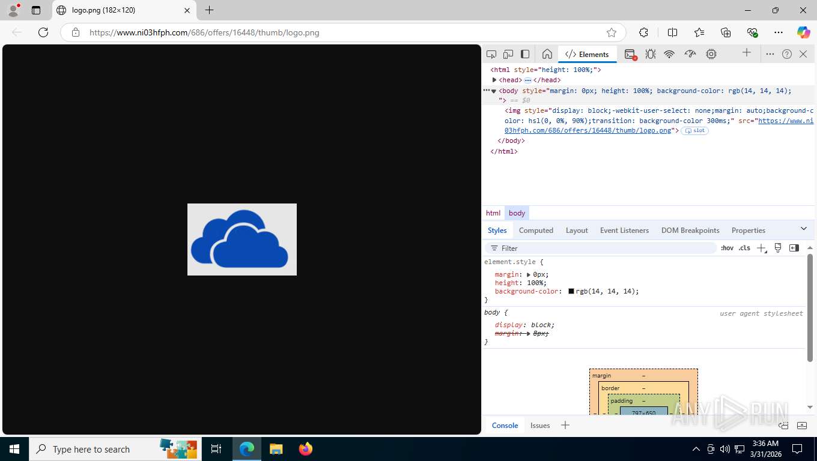
Task: Open the ellipsis actions beside the body node
Action: tap(487, 90)
